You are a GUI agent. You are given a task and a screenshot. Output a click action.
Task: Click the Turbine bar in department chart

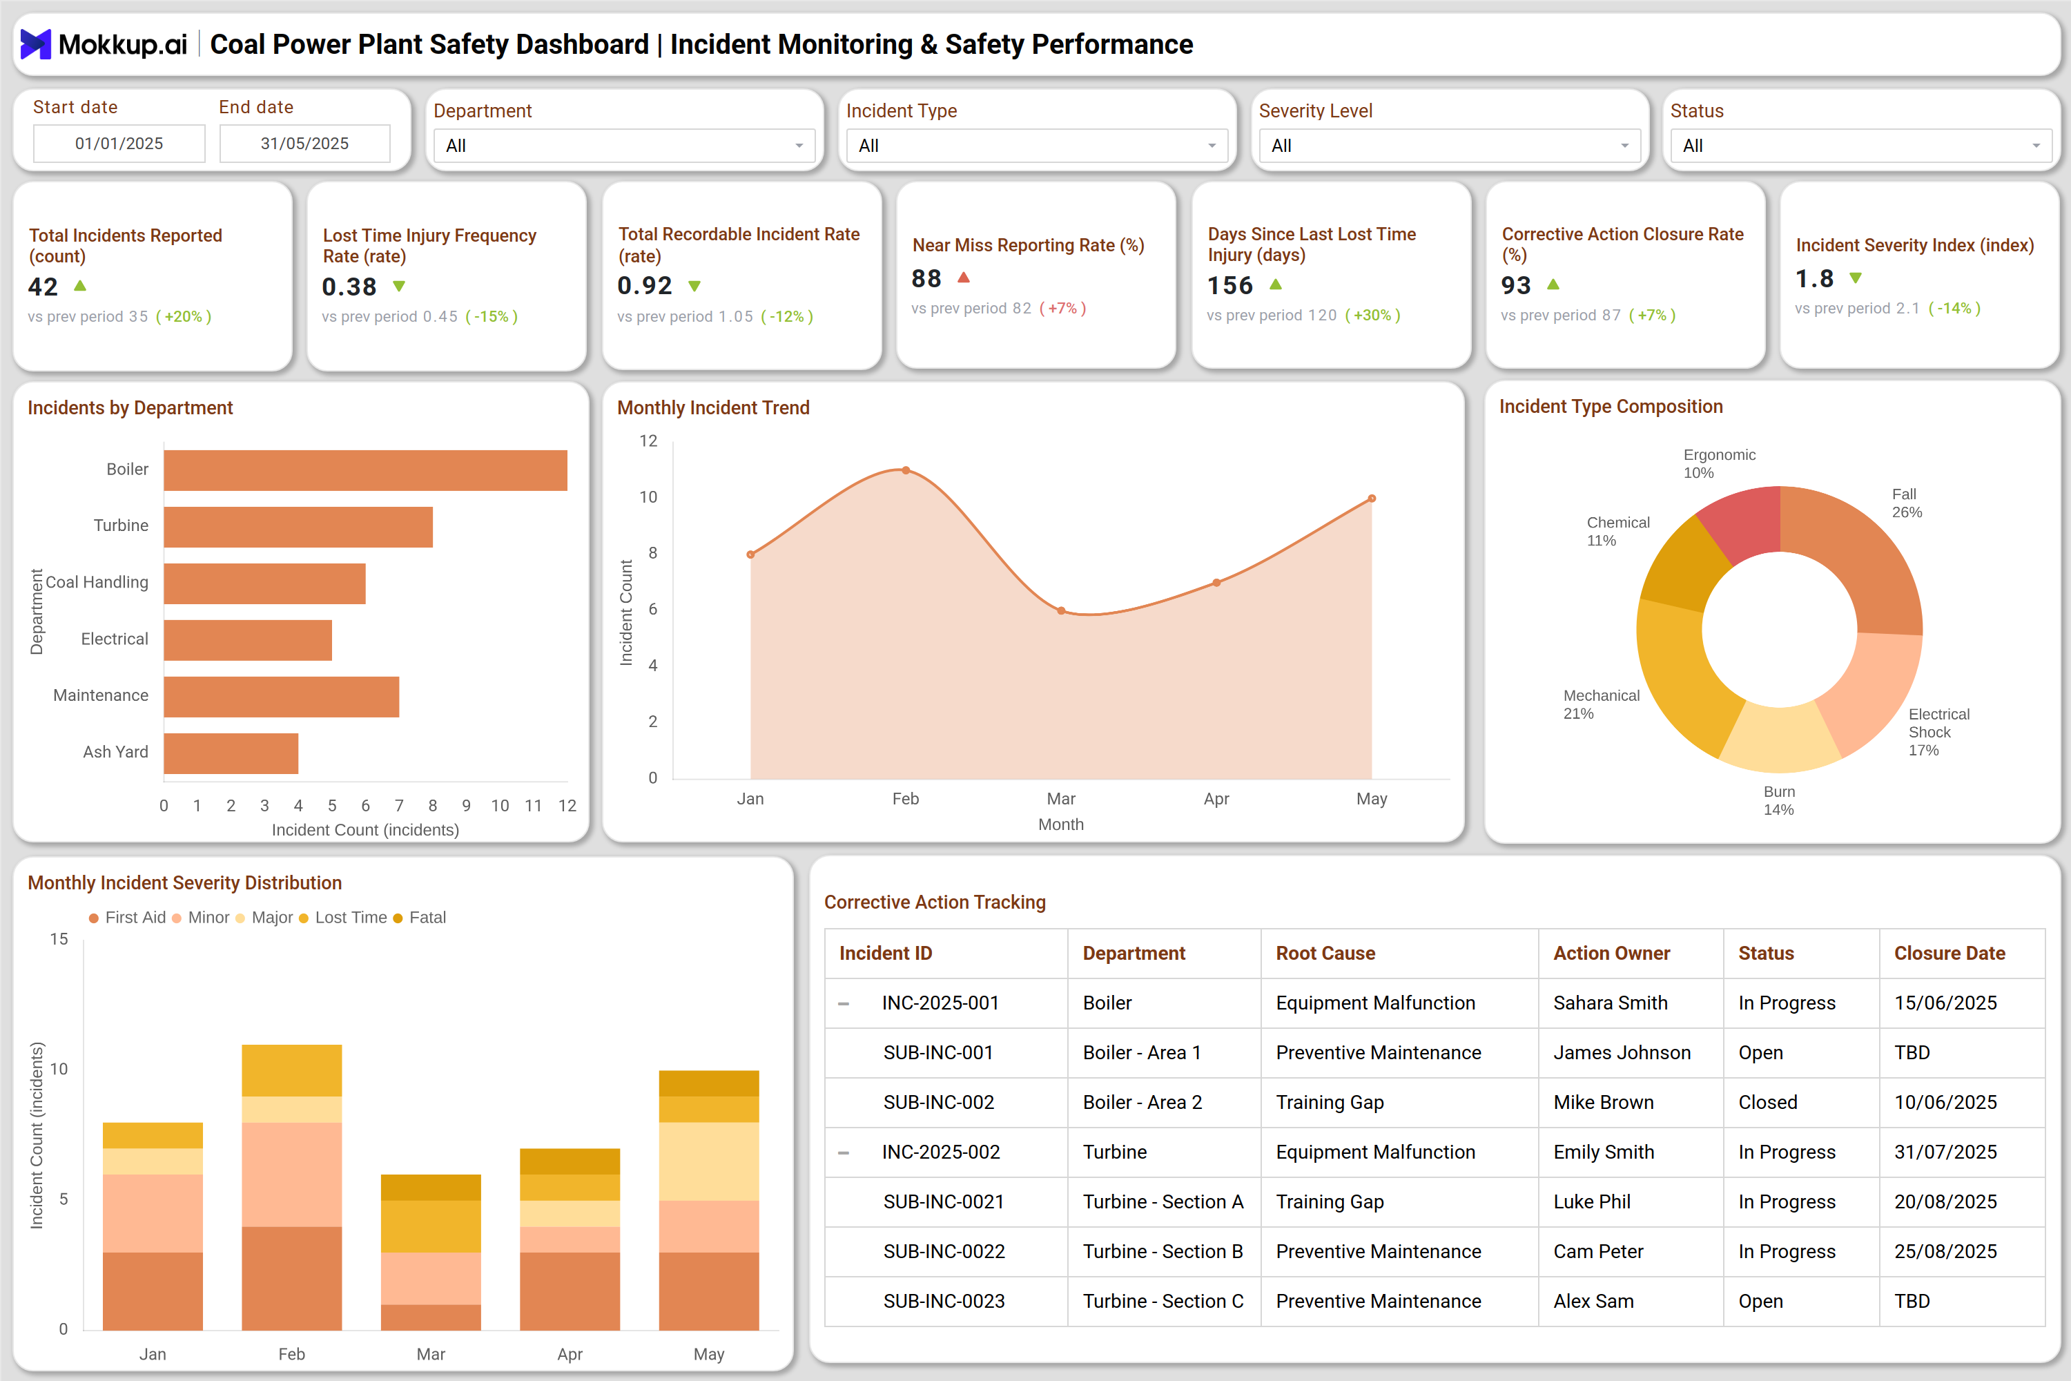[x=298, y=527]
